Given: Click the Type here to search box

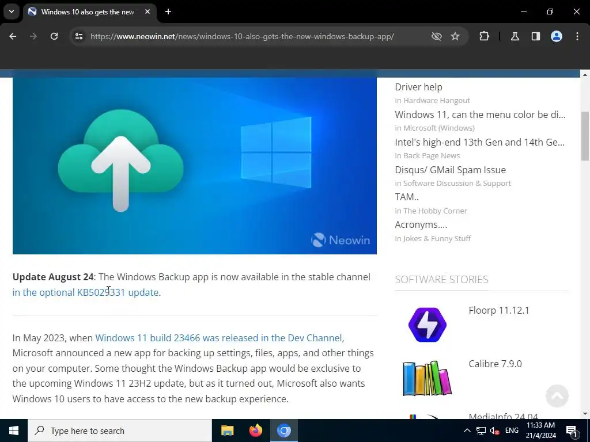Looking at the screenshot, I should 120,430.
